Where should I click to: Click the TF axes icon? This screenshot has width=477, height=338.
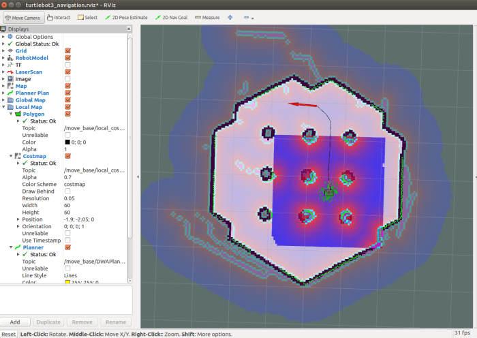(x=10, y=65)
